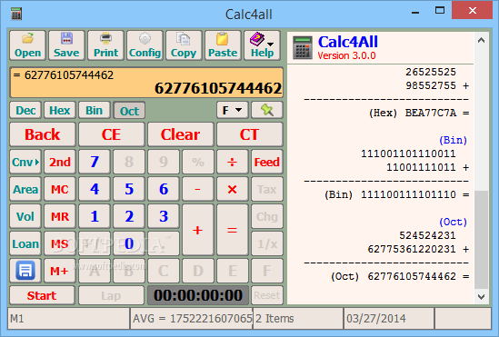Expand the Cnv conversion menu
Screen dimensions: 499x337
click(25, 162)
